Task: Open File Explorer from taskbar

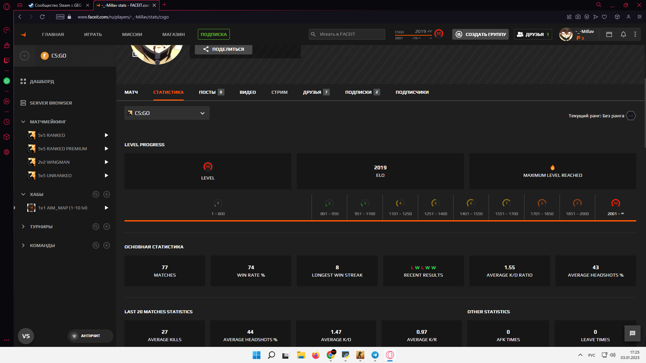Action: [x=301, y=355]
